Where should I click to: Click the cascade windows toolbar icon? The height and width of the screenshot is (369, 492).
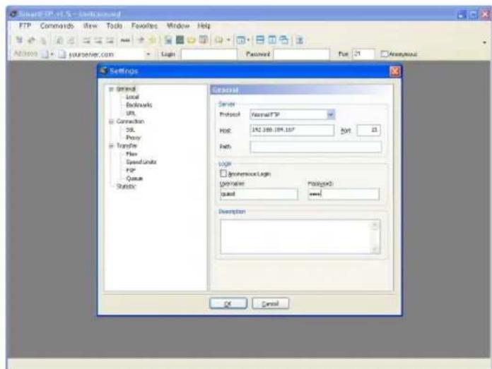coord(283,40)
